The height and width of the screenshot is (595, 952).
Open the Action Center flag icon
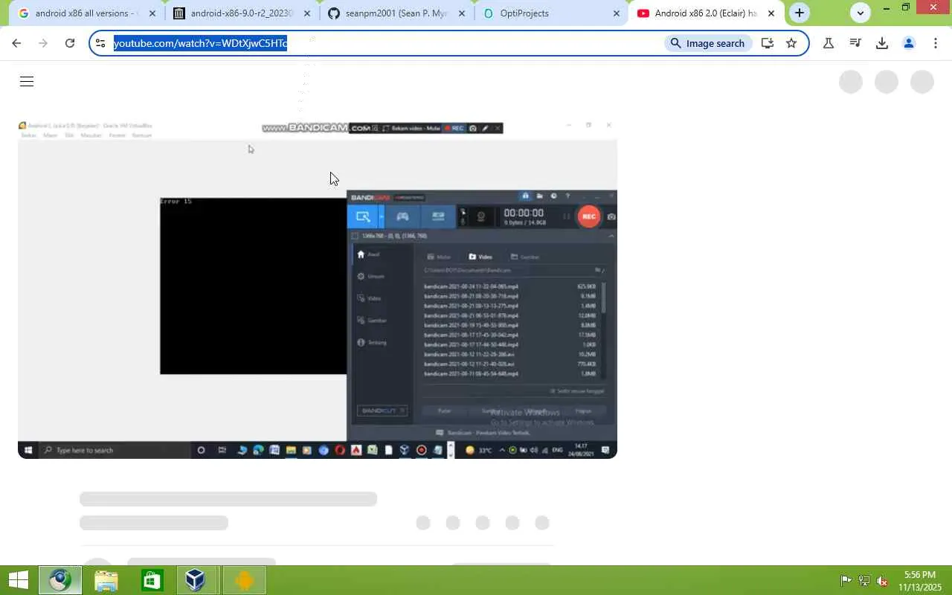point(846,581)
